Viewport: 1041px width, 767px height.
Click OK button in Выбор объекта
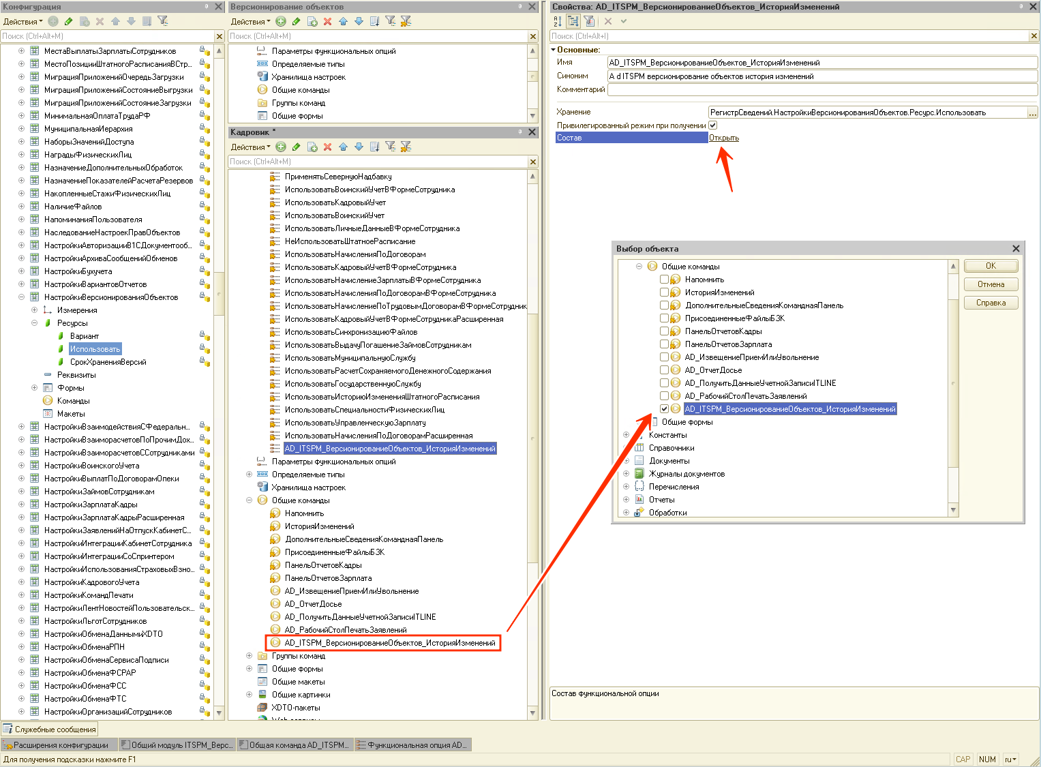(991, 266)
